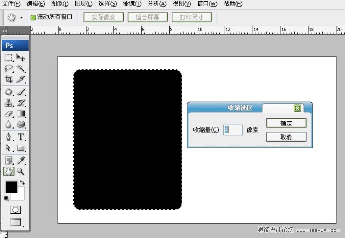This screenshot has width=345, height=238.
Task: Select the Slice tool
Action: click(x=21, y=79)
